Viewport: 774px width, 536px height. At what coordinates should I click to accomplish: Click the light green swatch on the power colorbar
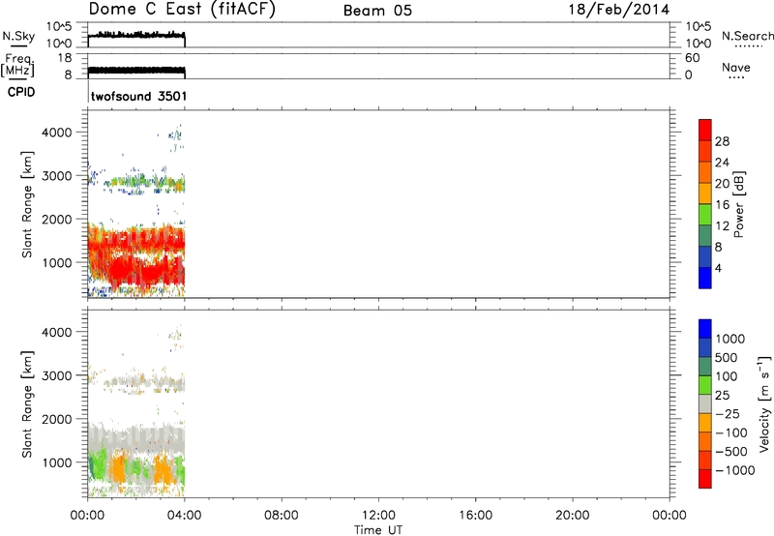click(705, 215)
